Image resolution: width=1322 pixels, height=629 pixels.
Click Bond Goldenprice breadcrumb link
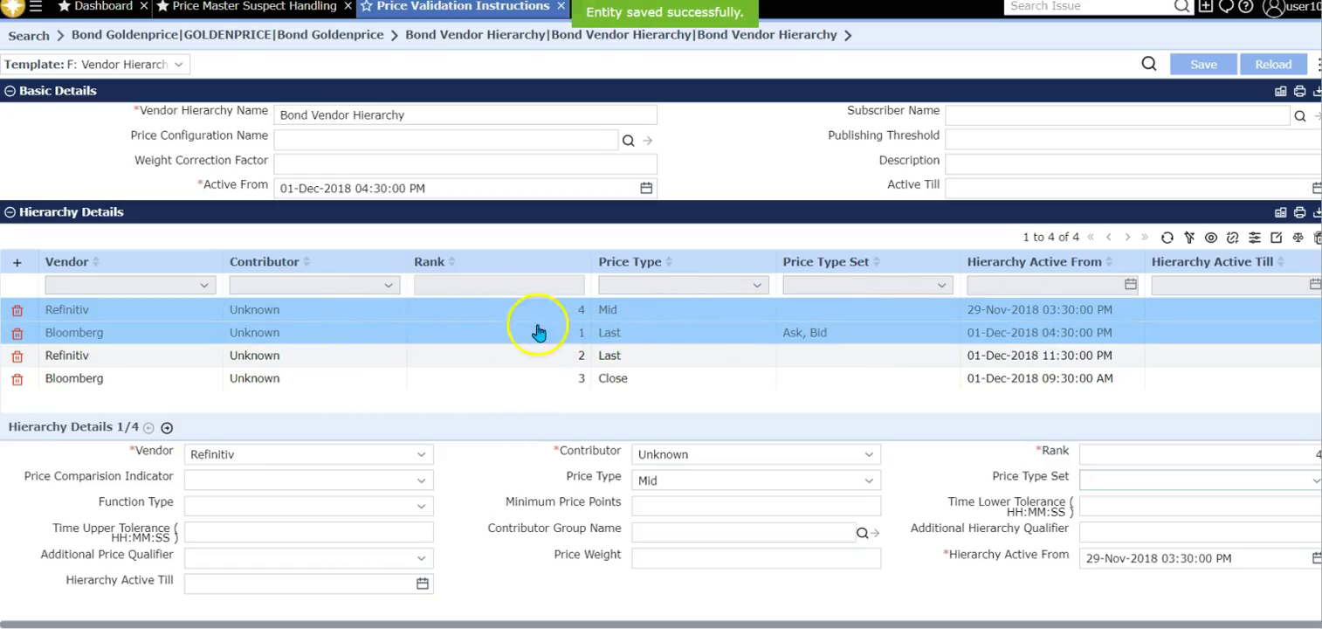pyautogui.click(x=228, y=35)
